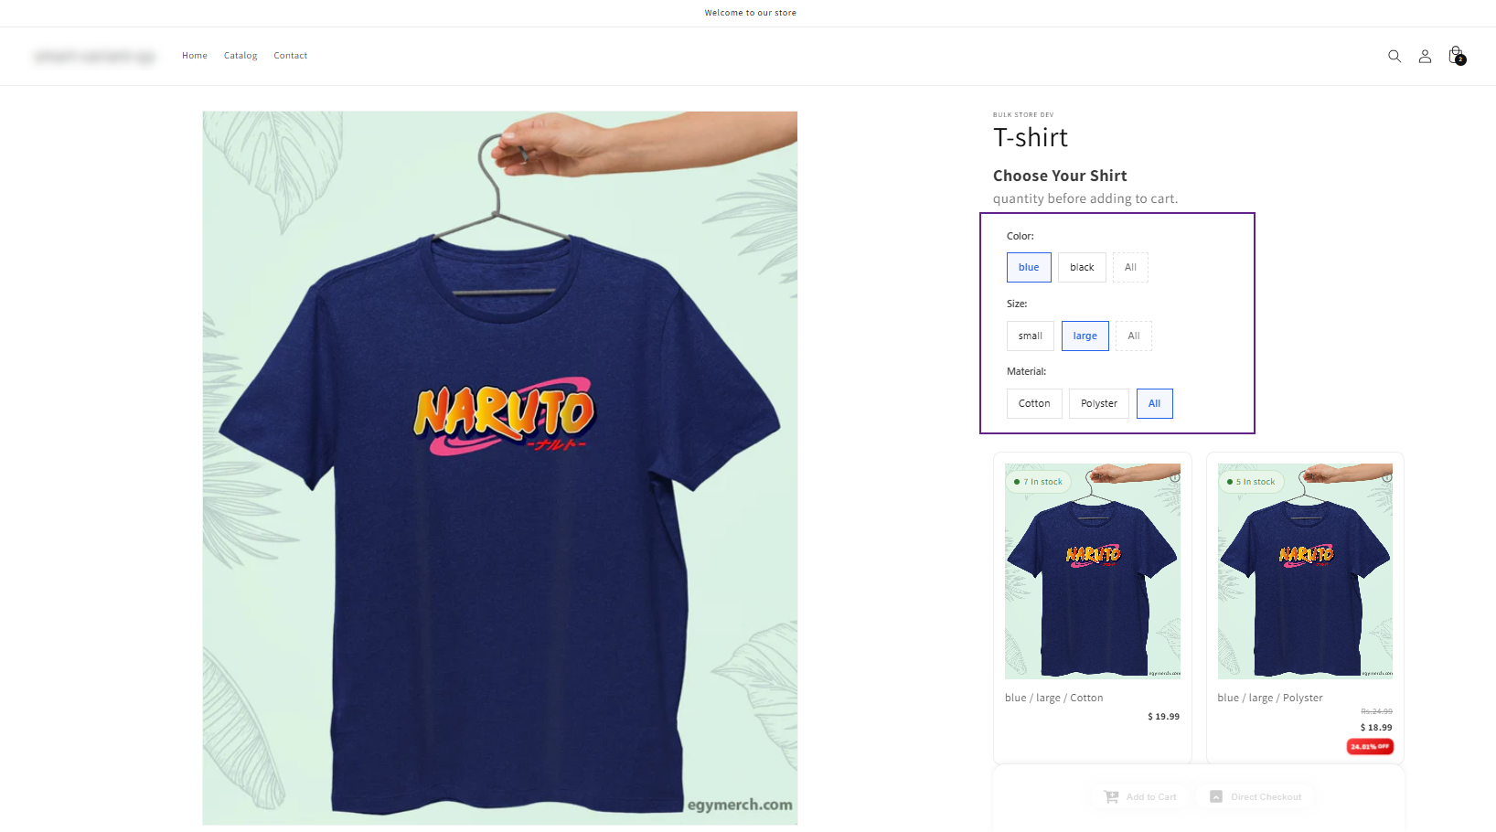Click the Add to Cart button

click(1140, 797)
